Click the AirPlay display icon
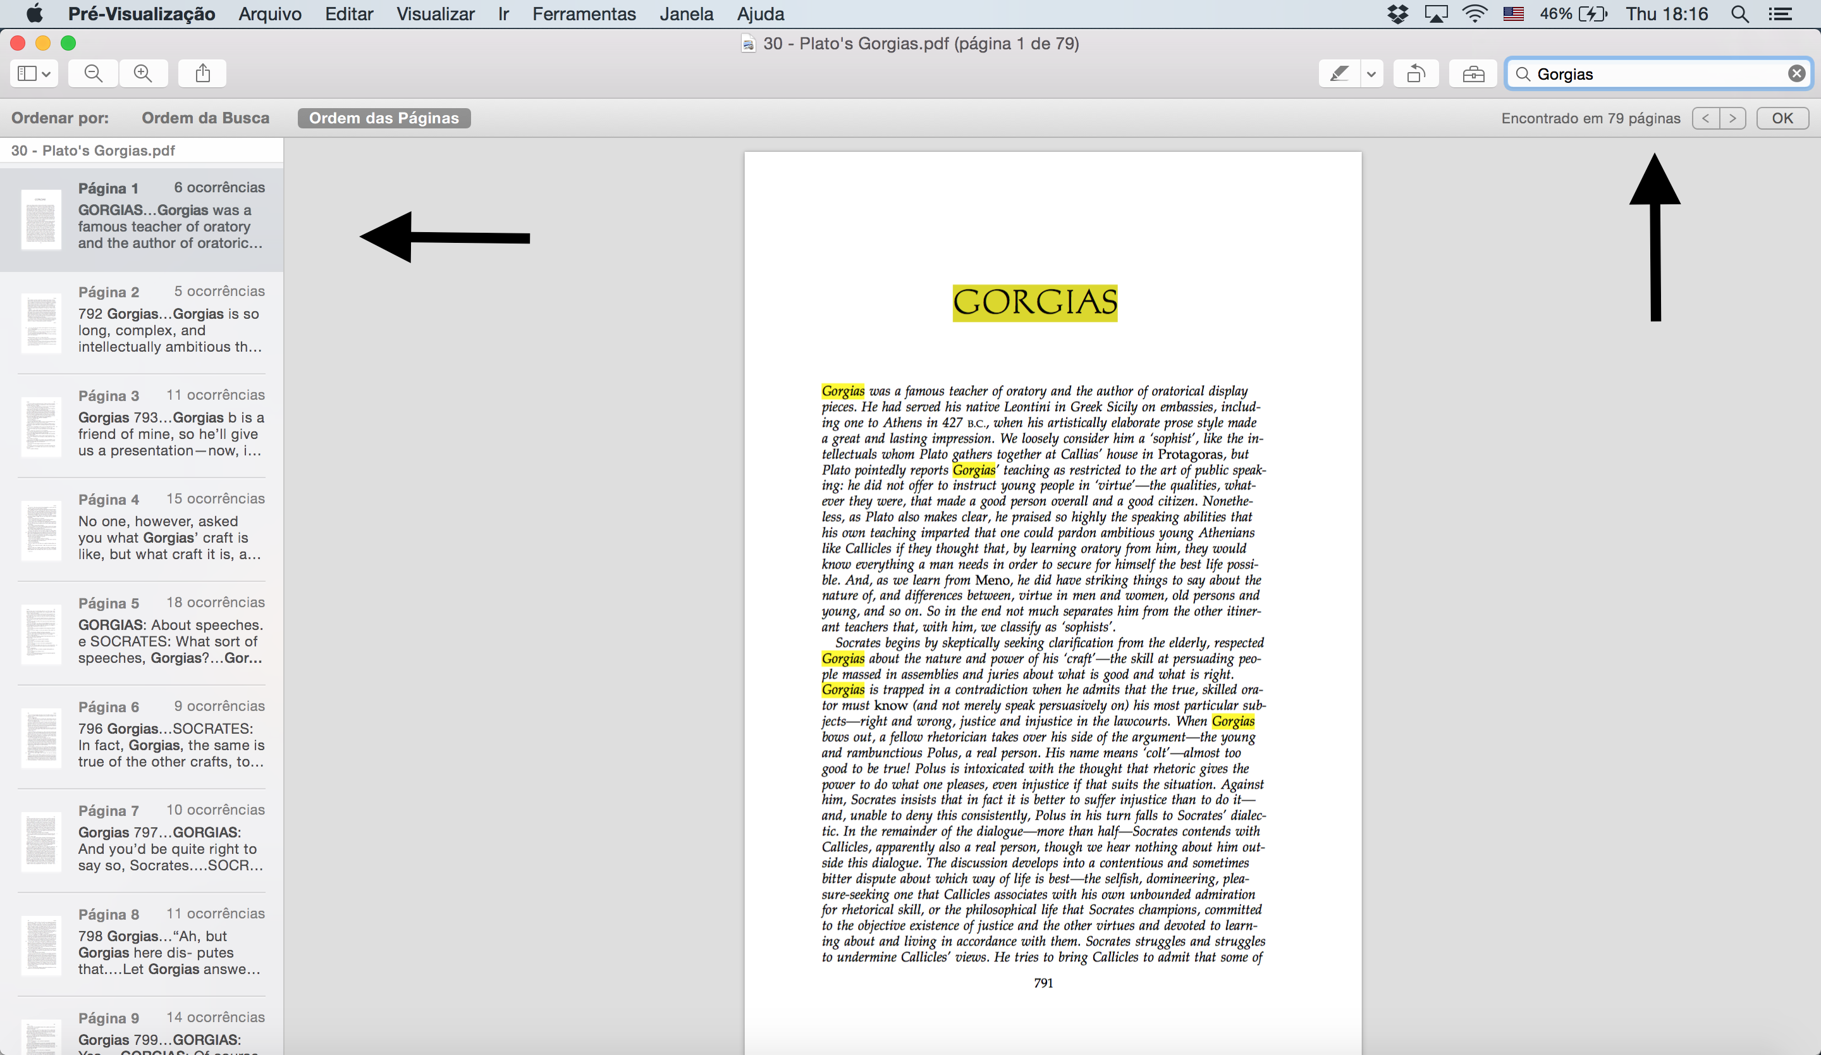The width and height of the screenshot is (1821, 1055). [x=1436, y=14]
